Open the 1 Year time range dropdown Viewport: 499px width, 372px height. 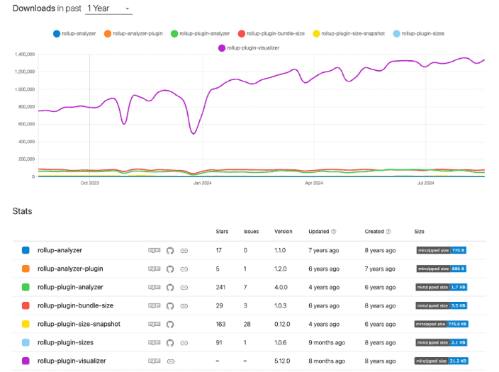coord(108,9)
